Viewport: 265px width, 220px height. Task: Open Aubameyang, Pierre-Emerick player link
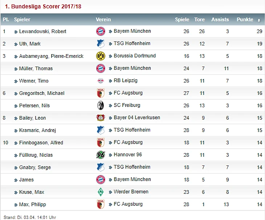[x=51, y=56]
